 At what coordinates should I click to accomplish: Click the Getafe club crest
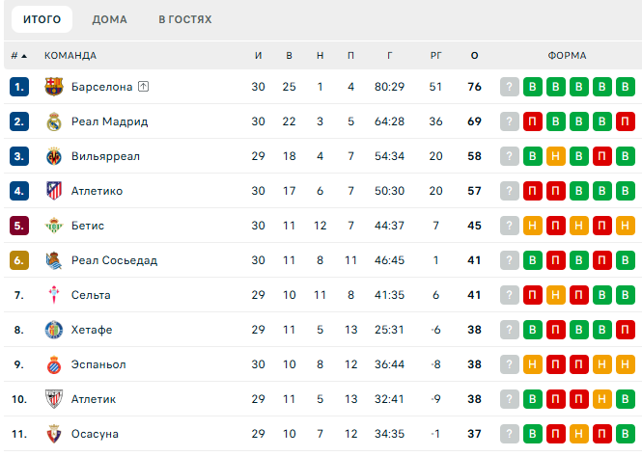(54, 330)
